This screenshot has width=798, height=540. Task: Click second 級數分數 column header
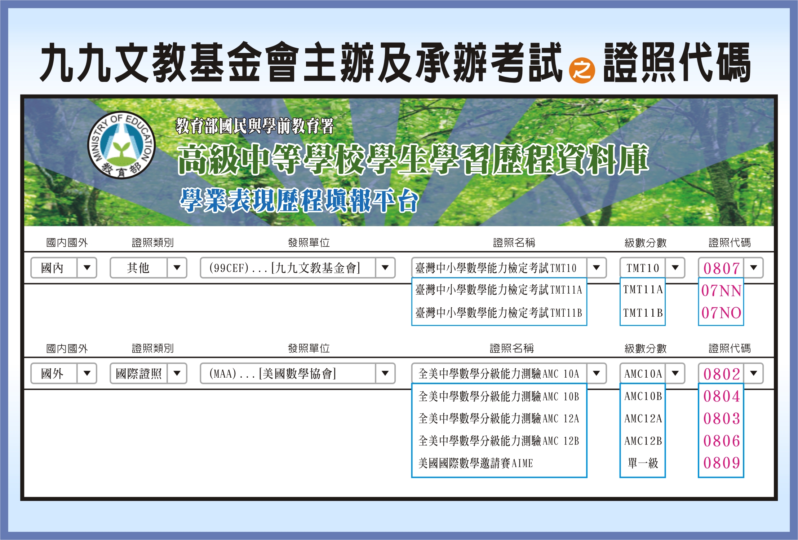click(646, 348)
